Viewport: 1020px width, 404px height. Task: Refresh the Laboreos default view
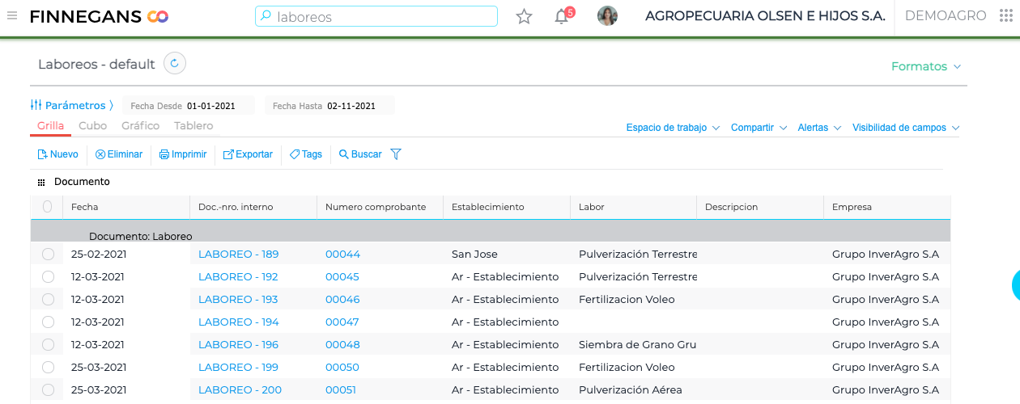(175, 63)
